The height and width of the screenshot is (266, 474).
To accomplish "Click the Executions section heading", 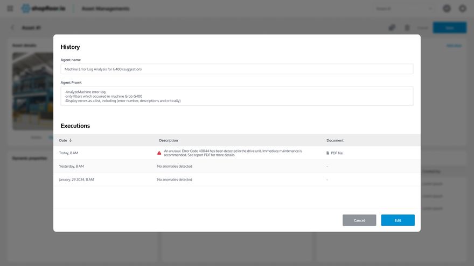I will point(75,126).
